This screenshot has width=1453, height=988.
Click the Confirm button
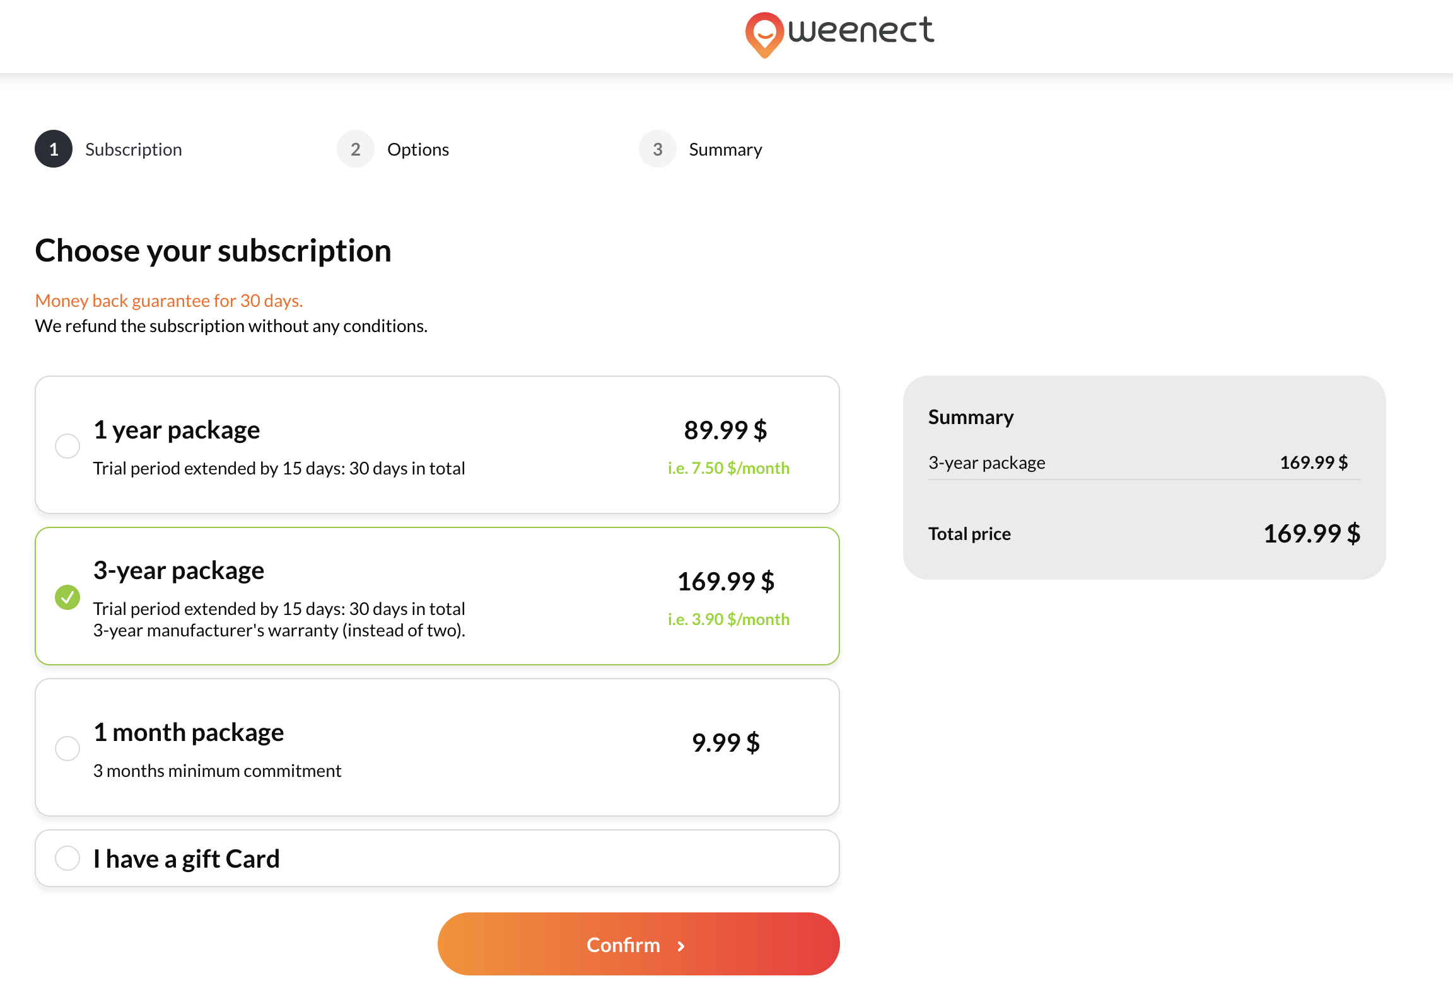[x=638, y=945]
